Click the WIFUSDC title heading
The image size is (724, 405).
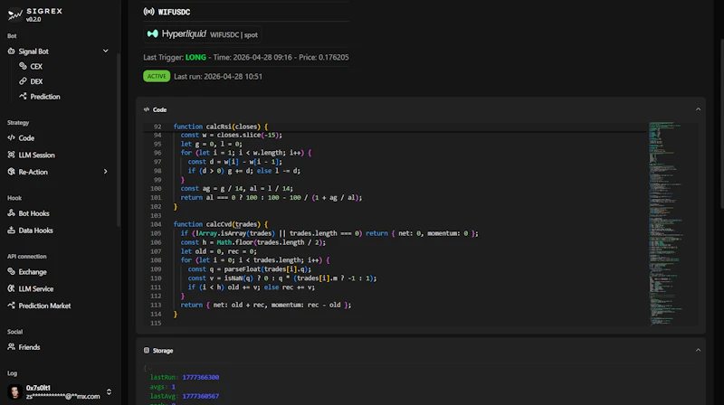coord(174,12)
